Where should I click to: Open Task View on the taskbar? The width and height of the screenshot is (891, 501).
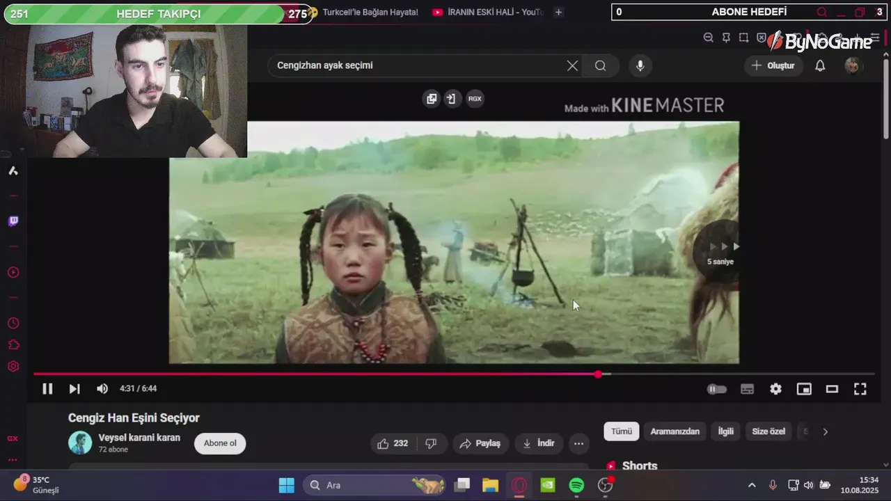pos(462,485)
